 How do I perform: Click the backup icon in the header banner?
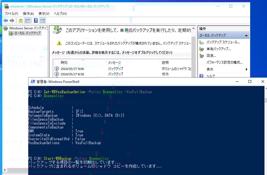[x=57, y=29]
